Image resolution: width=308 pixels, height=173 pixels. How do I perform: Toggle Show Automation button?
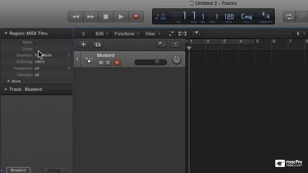171,34
